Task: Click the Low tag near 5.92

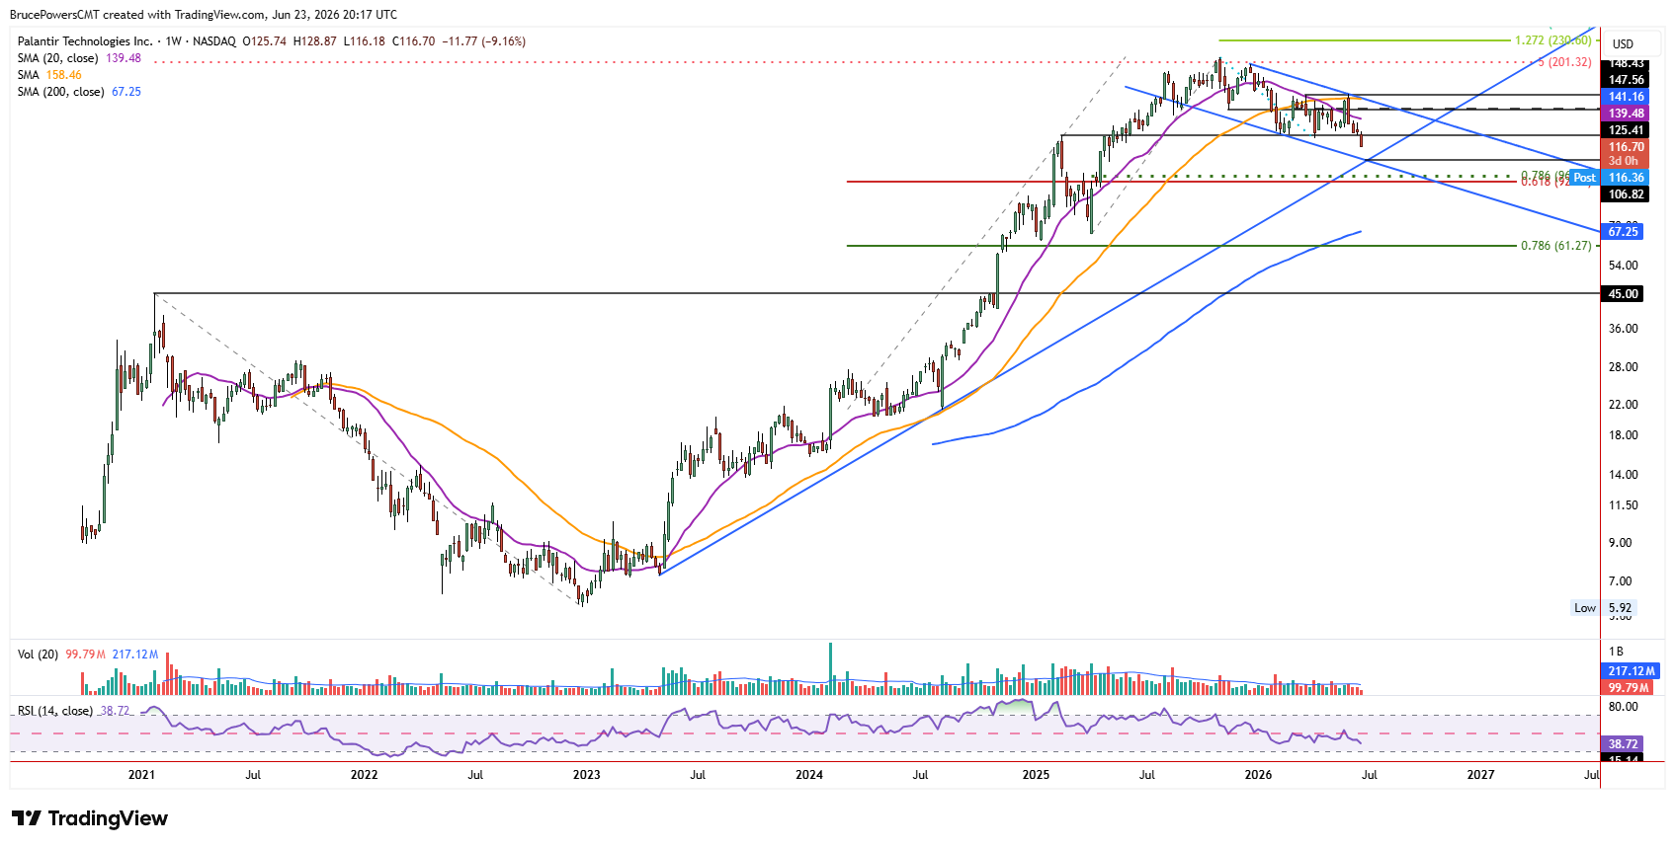Action: coord(1584,608)
